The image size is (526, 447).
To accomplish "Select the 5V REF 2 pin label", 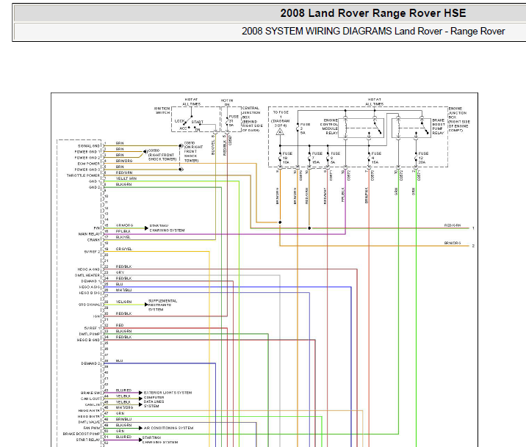I will coord(93,252).
